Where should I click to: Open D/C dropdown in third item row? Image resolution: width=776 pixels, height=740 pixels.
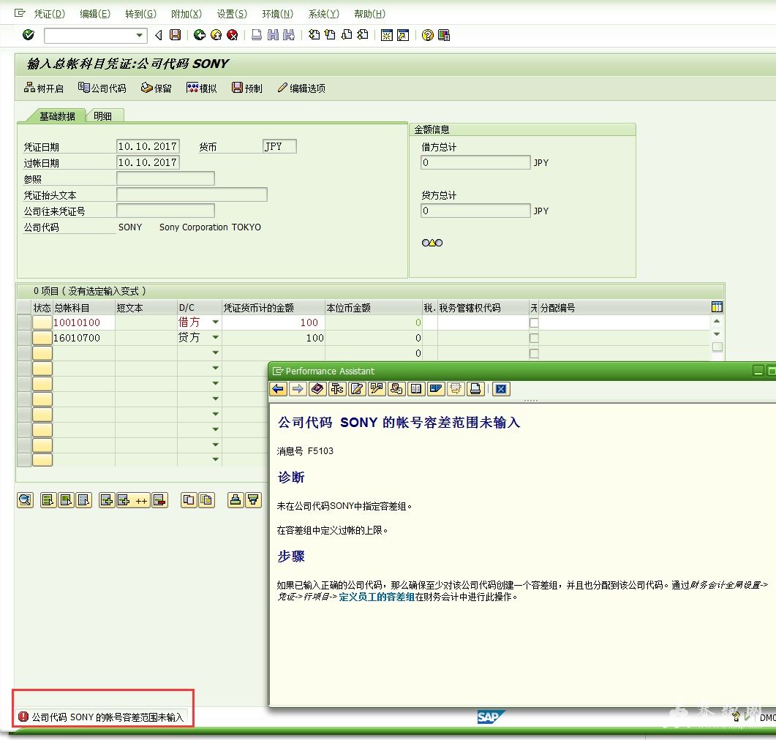(x=215, y=352)
